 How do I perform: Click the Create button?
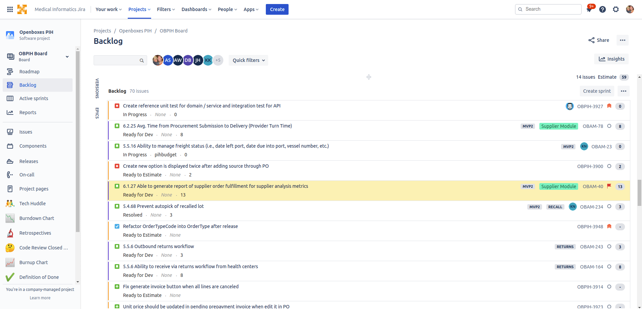277,9
